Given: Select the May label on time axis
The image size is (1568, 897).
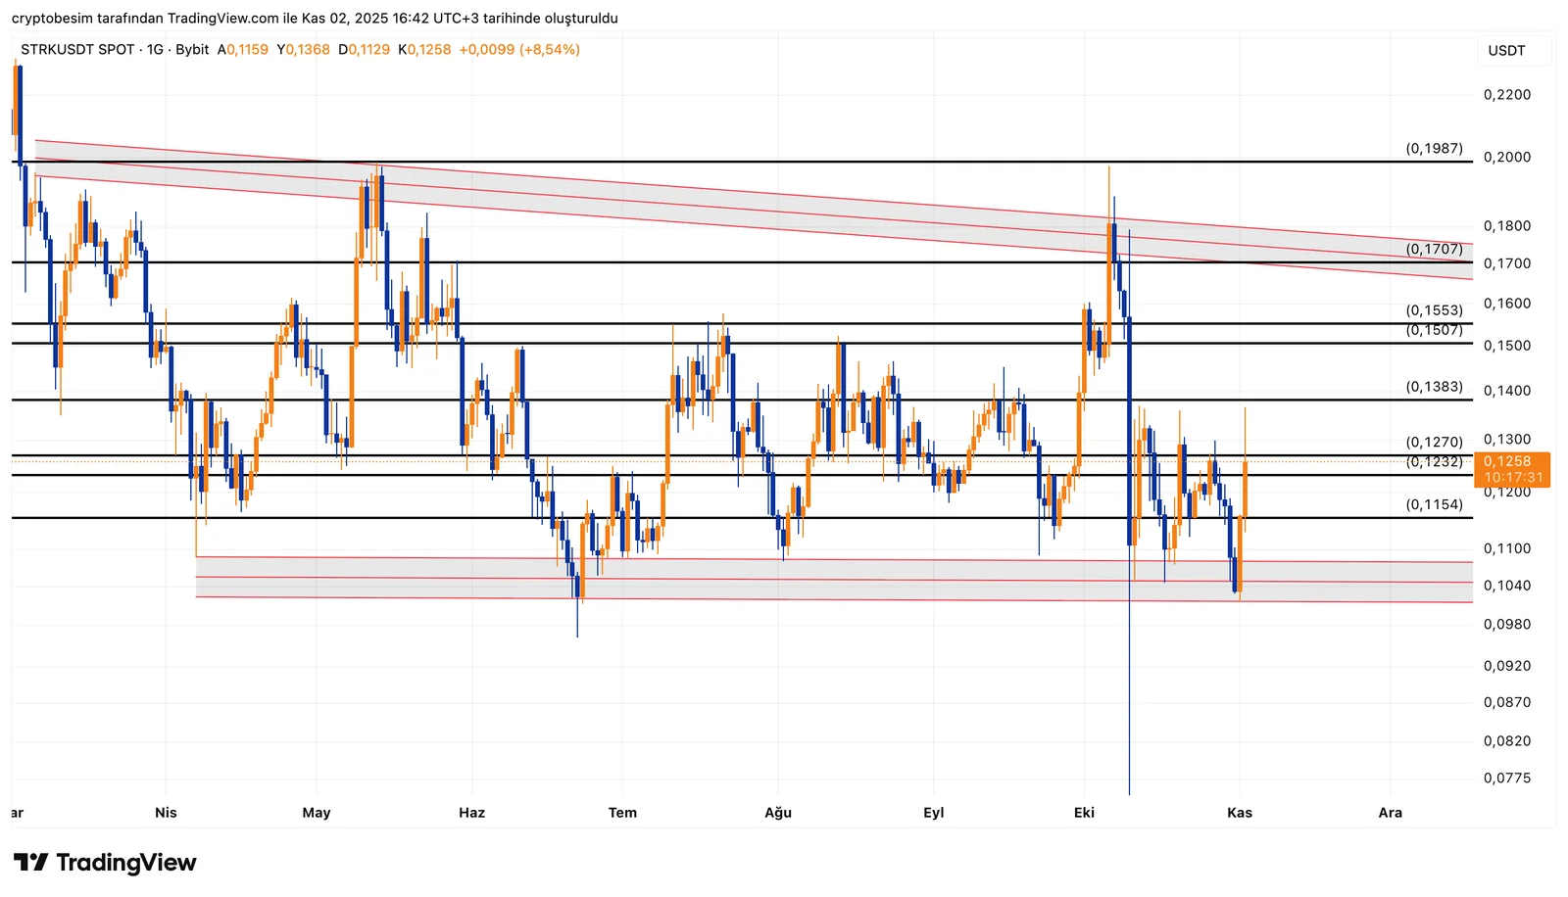Looking at the screenshot, I should point(317,813).
